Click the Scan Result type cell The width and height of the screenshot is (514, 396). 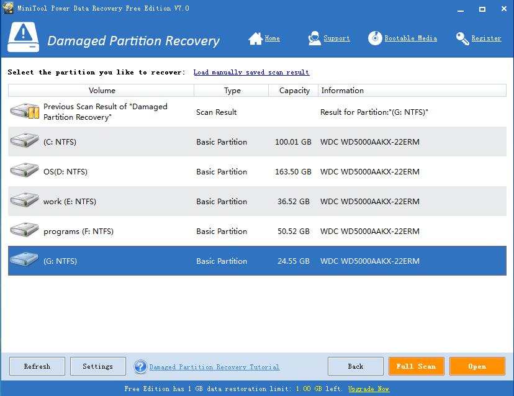[x=217, y=112]
